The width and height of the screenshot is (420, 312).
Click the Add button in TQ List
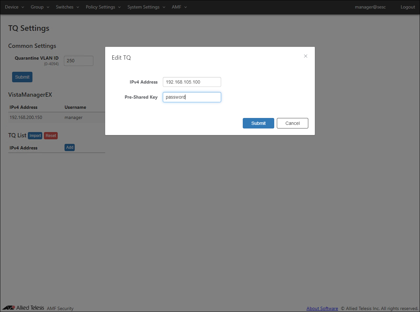tap(69, 147)
